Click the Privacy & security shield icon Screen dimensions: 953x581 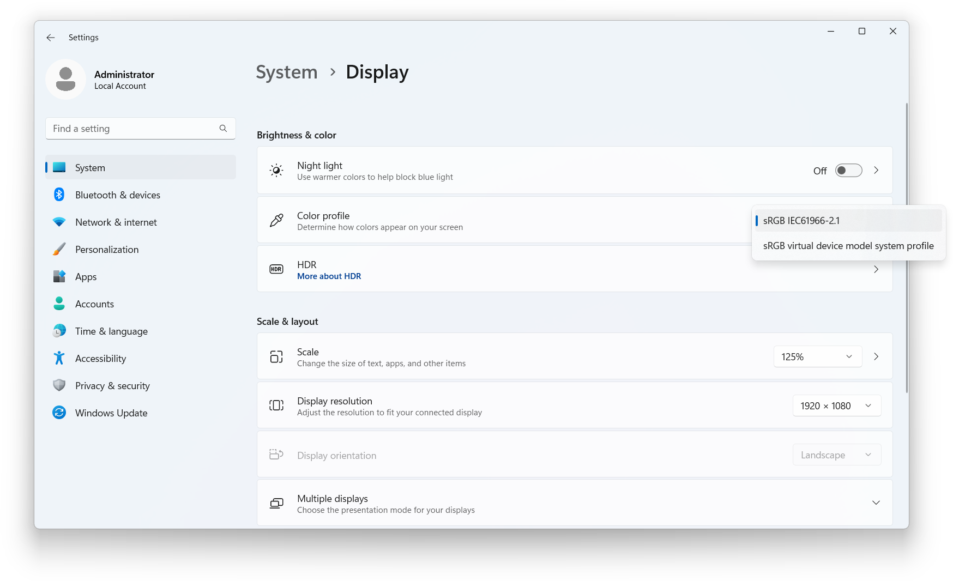(59, 385)
